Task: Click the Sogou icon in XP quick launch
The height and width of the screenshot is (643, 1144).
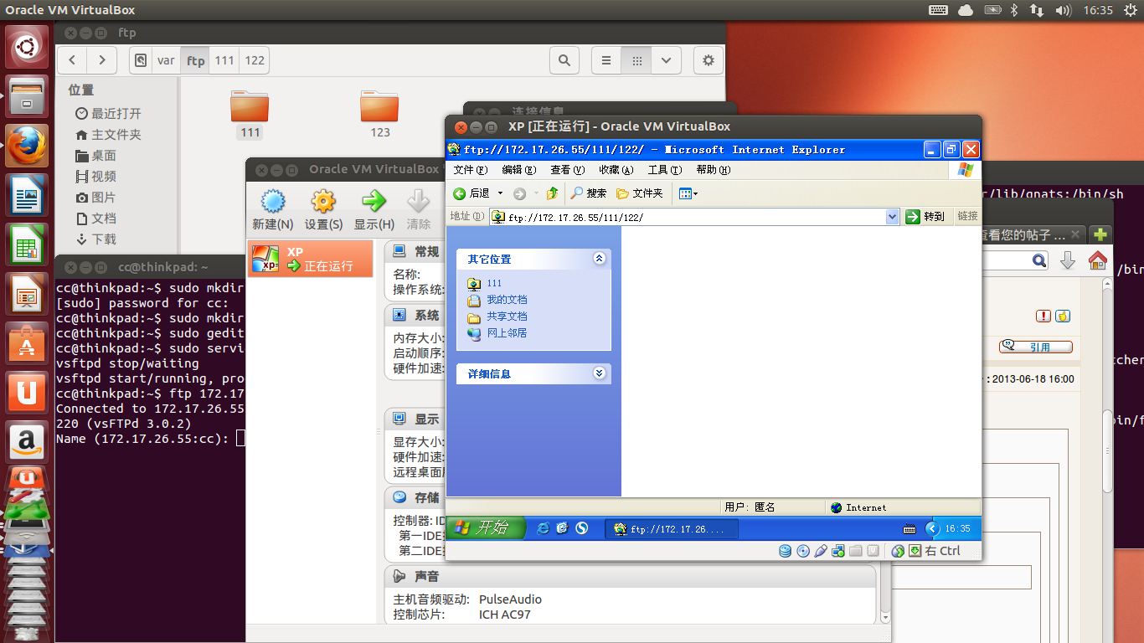Action: (580, 528)
